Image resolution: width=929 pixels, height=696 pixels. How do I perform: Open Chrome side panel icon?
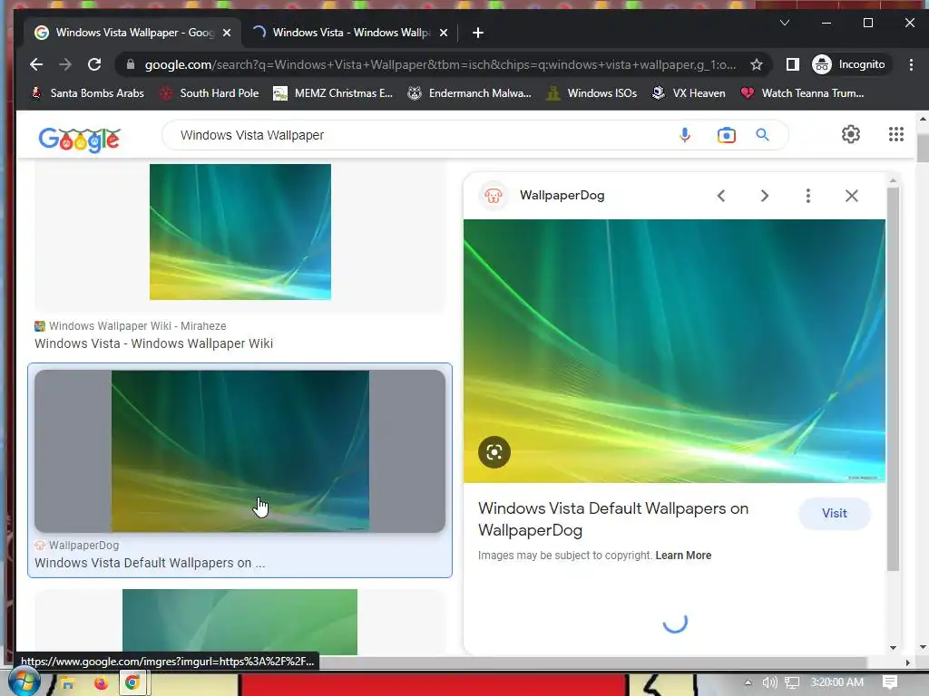pyautogui.click(x=792, y=64)
